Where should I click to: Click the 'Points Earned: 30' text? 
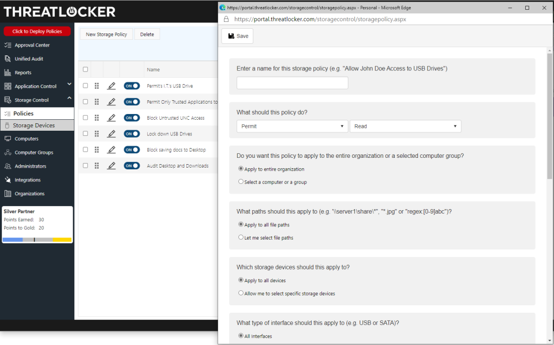[x=24, y=220]
